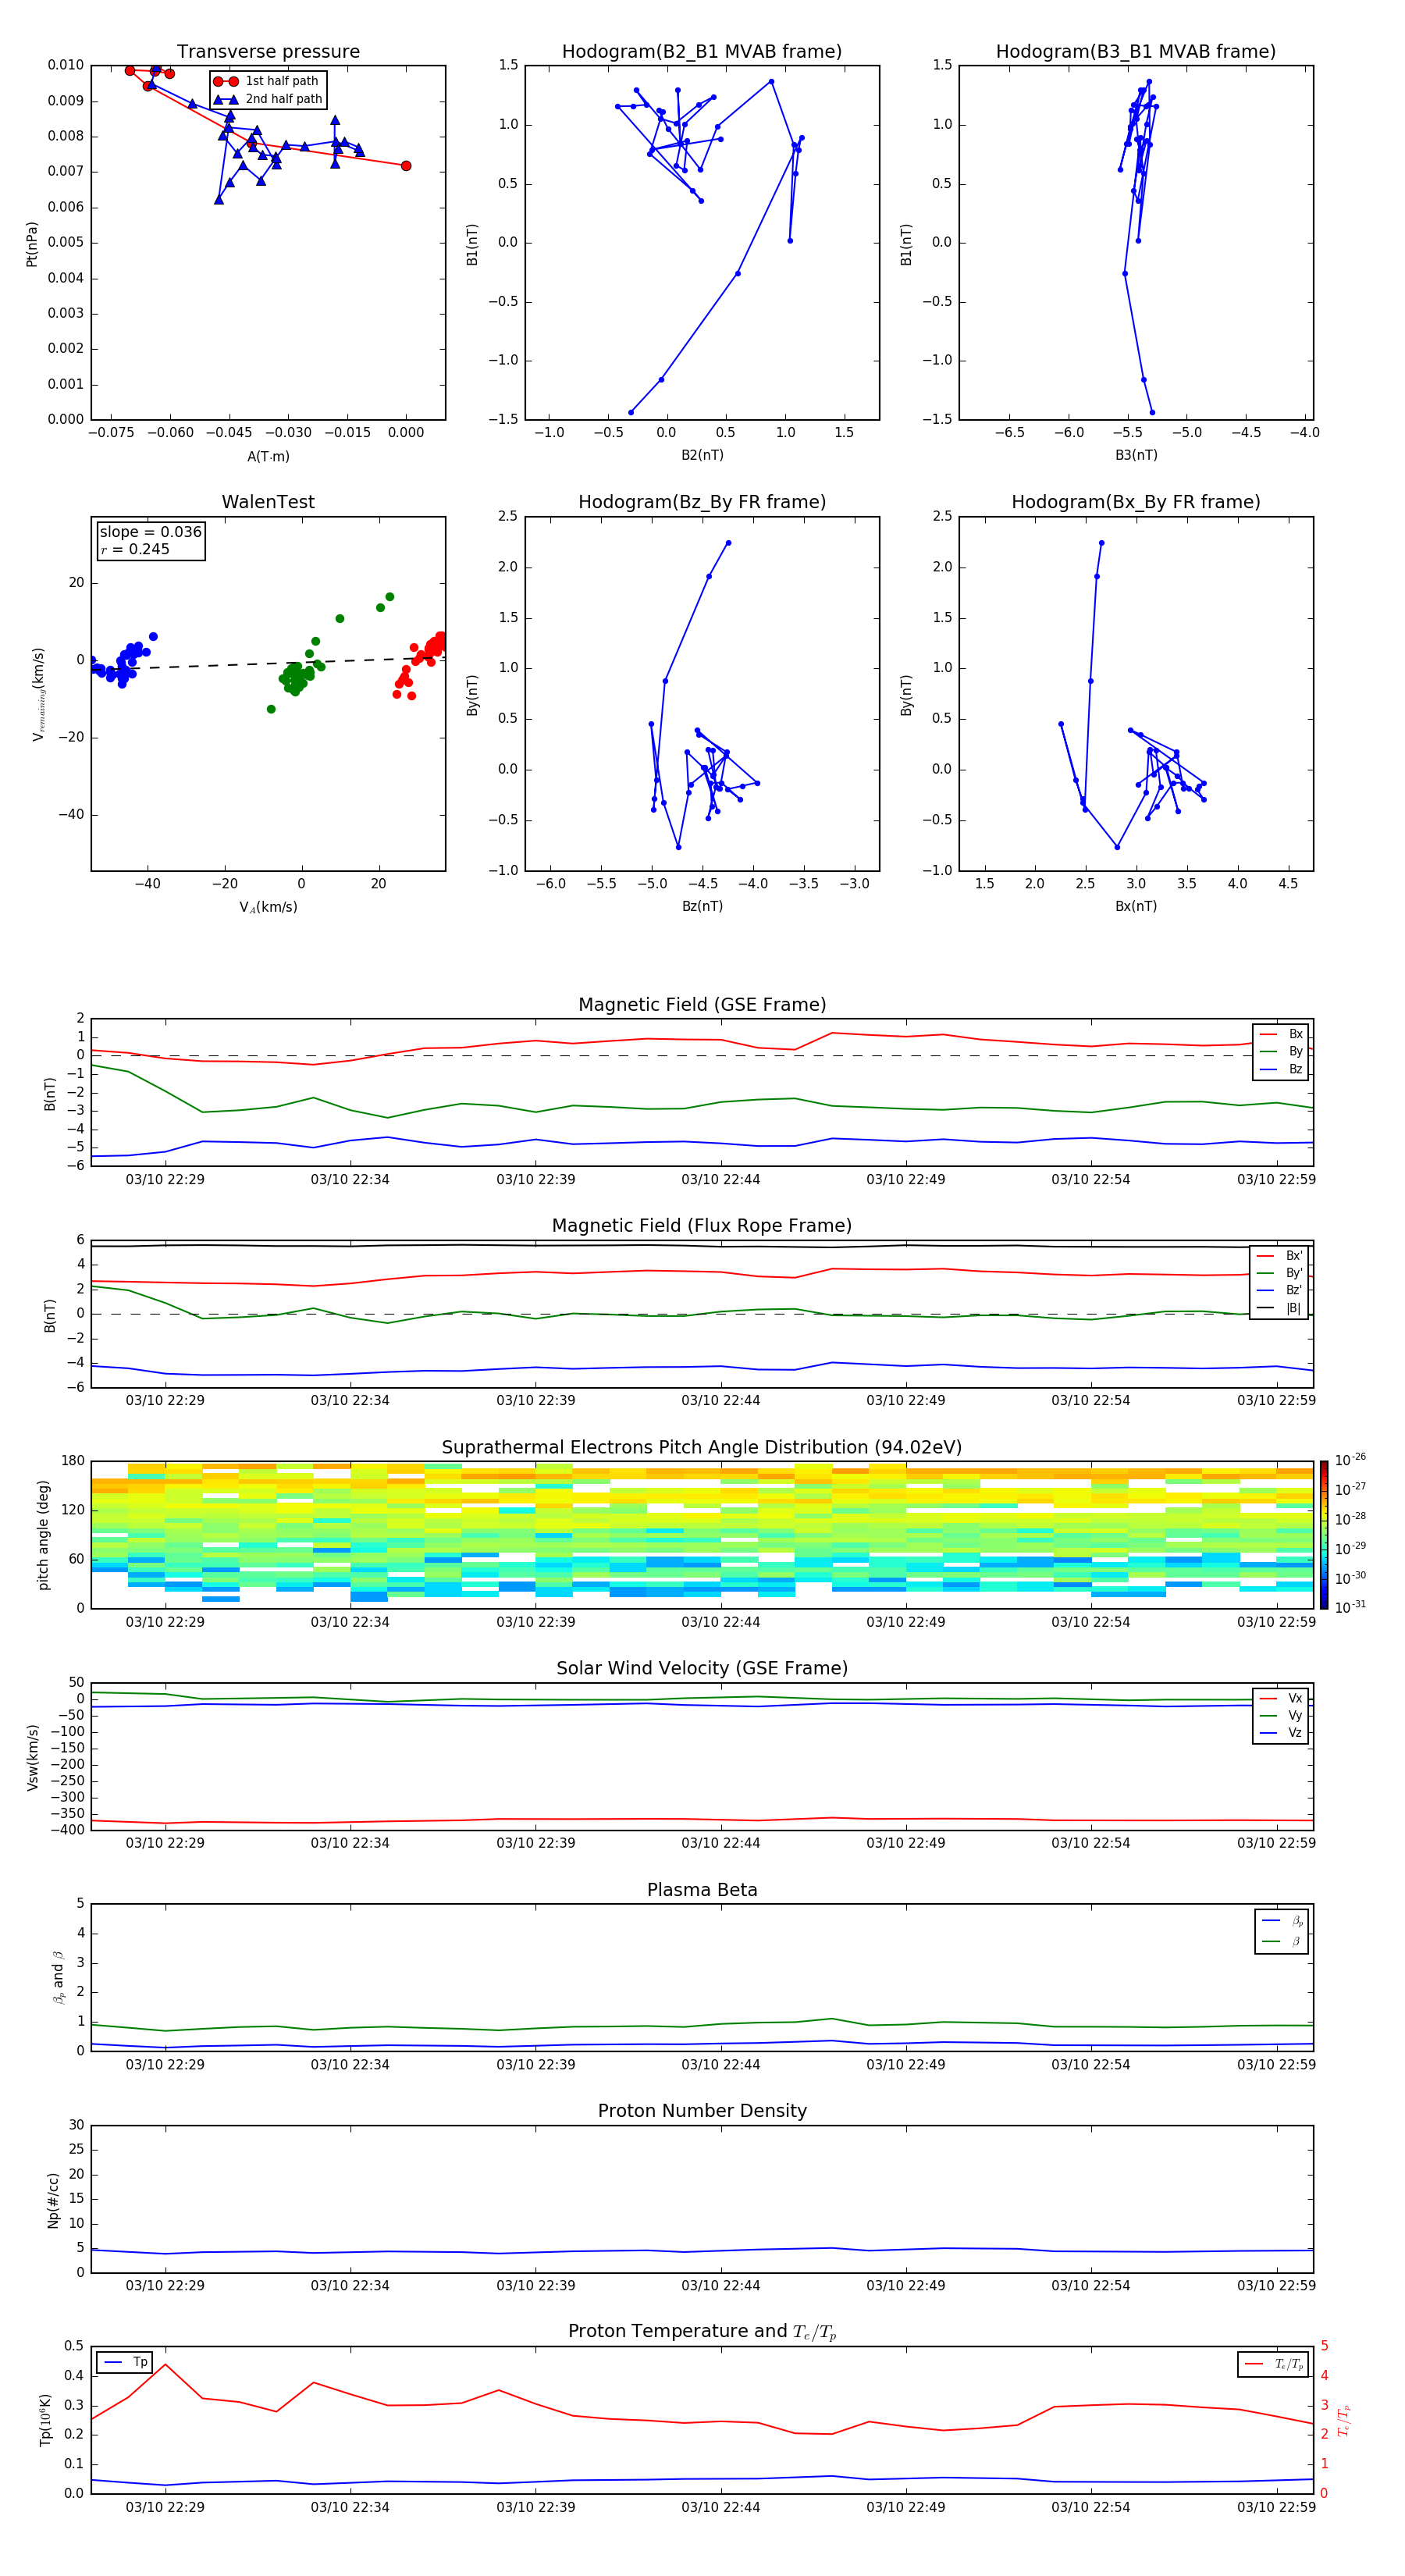Screen dimensions: 1405x2576
Task: Click the '1st half path' legend entry
Action: click(266, 81)
